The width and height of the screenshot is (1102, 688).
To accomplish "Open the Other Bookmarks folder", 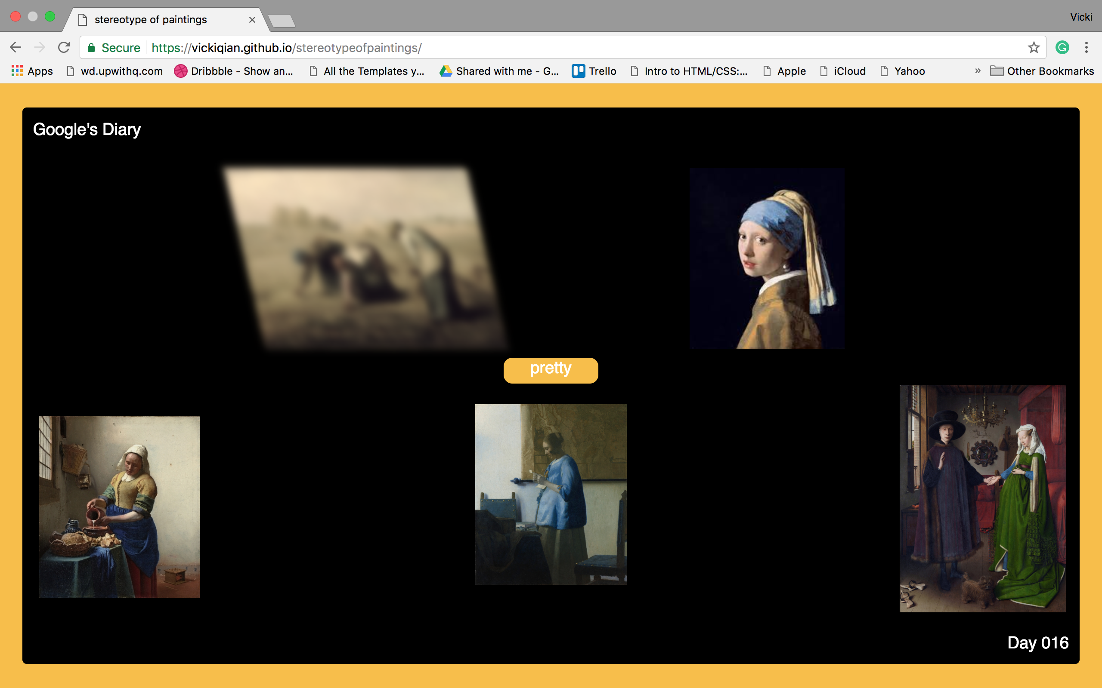I will 1042,71.
